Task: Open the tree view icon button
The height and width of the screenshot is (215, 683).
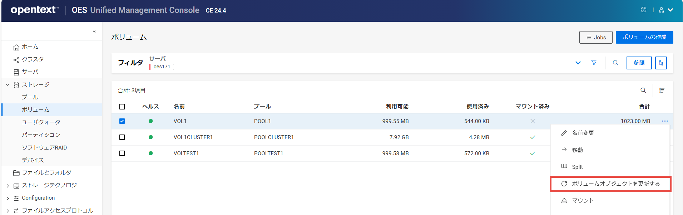Action: [661, 63]
